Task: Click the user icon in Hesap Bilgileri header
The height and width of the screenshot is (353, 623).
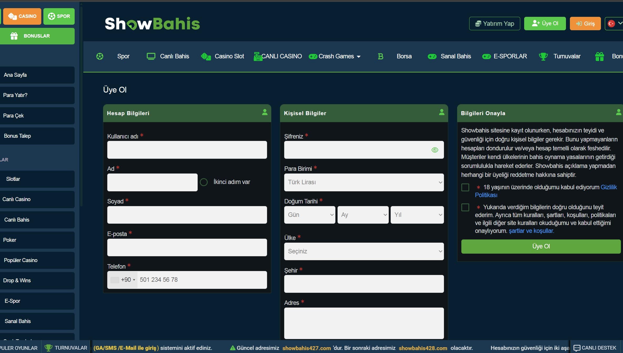Action: pos(265,112)
